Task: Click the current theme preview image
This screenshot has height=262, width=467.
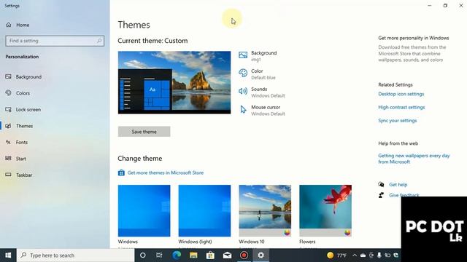Action: [174, 82]
